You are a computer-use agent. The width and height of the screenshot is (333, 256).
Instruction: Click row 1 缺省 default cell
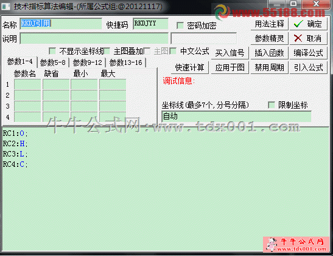(56, 84)
